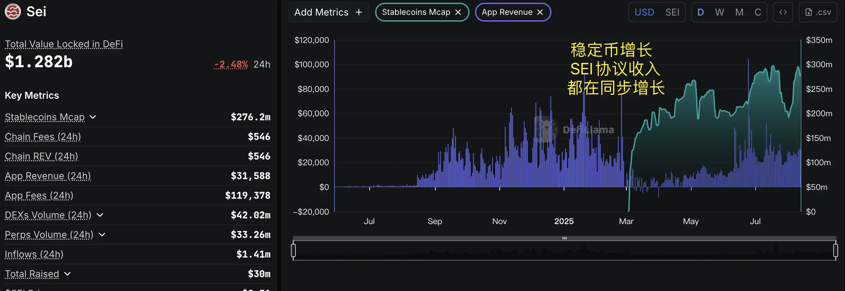This screenshot has width=845, height=291.
Task: Click the -2.48% 24h change value
Action: pyautogui.click(x=231, y=64)
